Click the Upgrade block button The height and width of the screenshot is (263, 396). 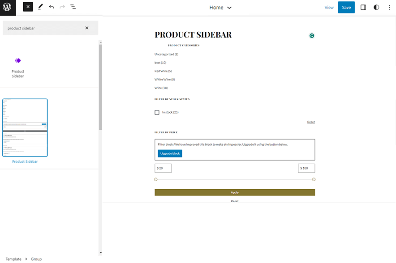coord(170,153)
